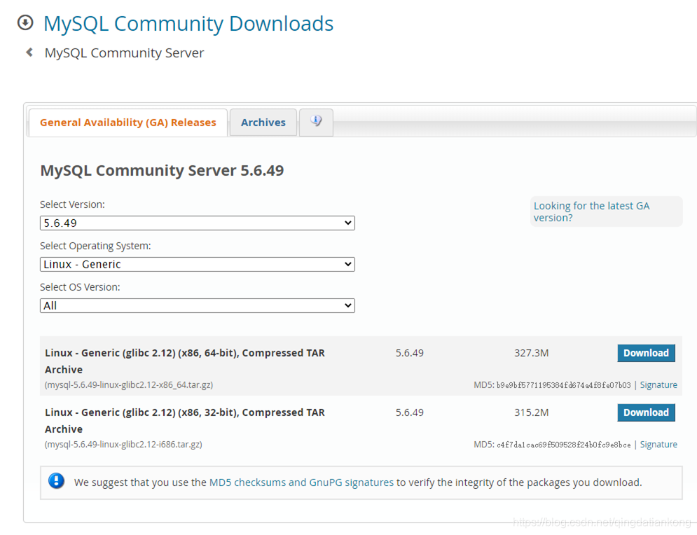Click the circled download arrow icon beside the page title

[25, 22]
